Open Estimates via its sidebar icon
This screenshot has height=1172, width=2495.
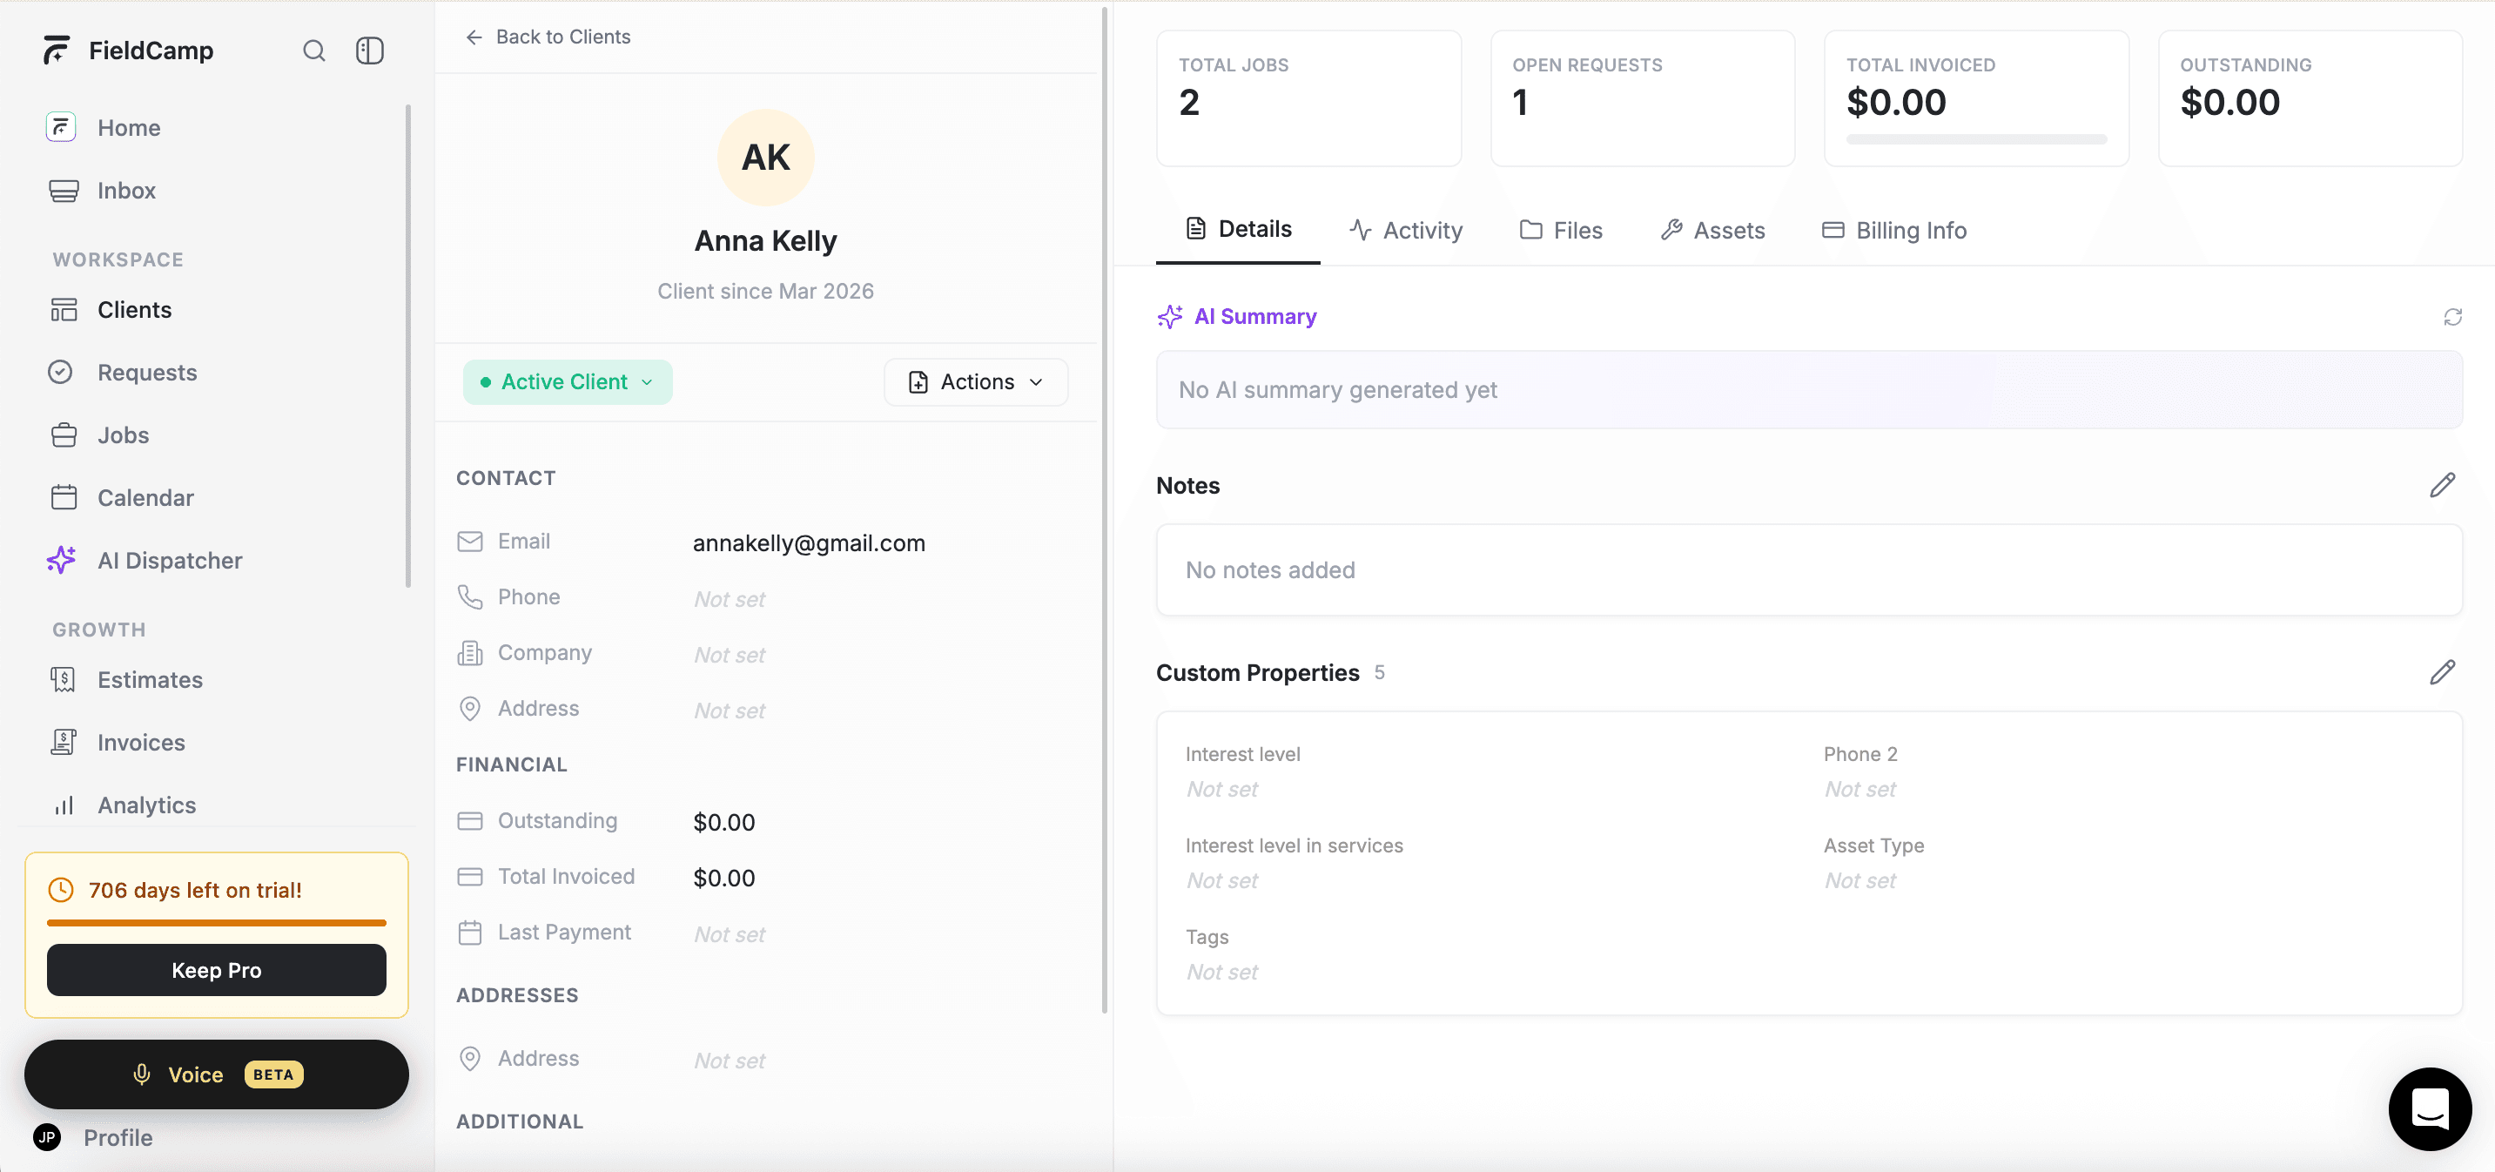click(x=63, y=679)
